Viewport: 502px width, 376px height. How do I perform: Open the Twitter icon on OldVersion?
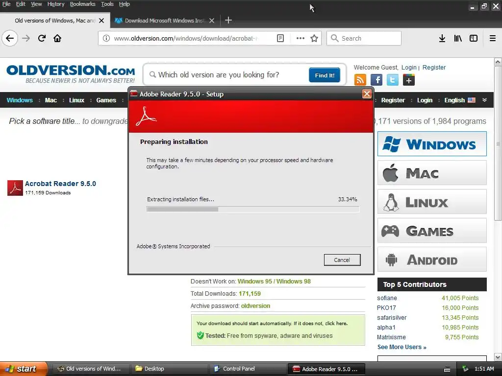[393, 80]
